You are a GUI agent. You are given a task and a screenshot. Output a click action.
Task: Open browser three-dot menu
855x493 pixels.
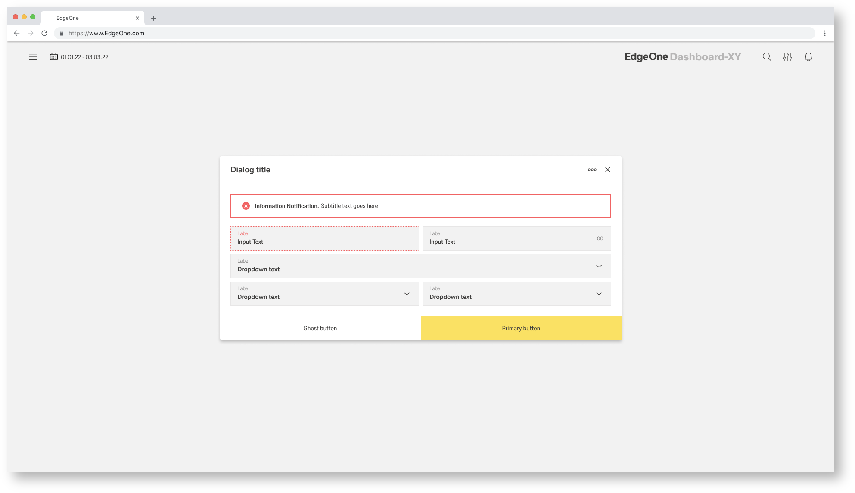tap(824, 33)
